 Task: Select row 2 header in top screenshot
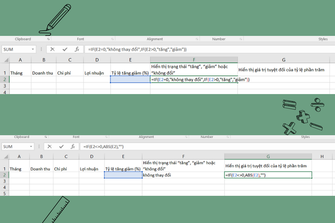coord(5,79)
